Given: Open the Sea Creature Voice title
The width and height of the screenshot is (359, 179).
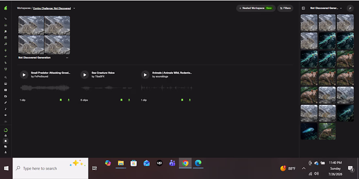Looking at the screenshot, I should pyautogui.click(x=103, y=73).
